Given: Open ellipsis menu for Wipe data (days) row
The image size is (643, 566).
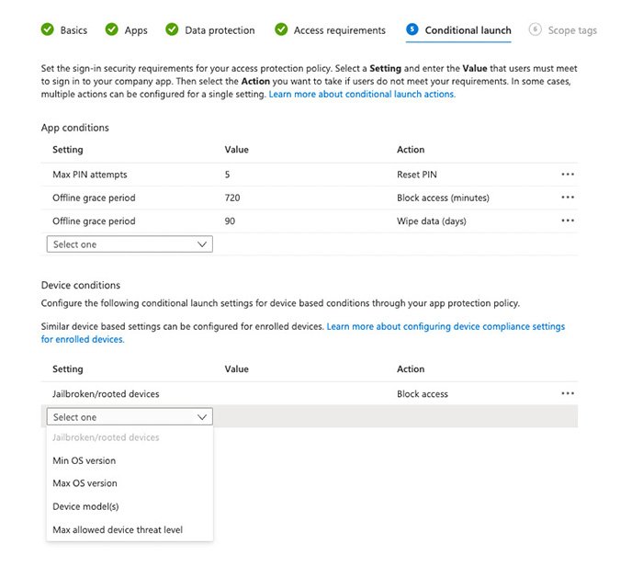Looking at the screenshot, I should [x=568, y=221].
